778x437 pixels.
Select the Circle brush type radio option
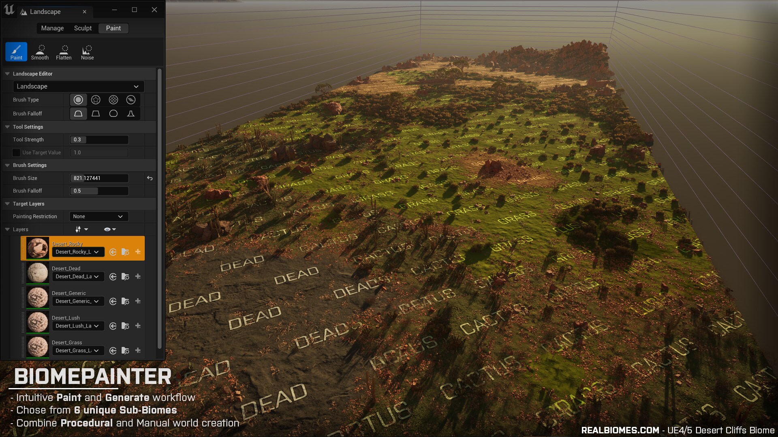point(78,100)
